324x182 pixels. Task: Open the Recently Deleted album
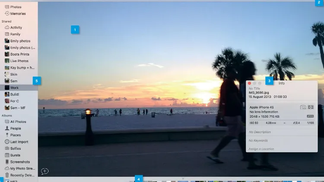click(x=22, y=175)
